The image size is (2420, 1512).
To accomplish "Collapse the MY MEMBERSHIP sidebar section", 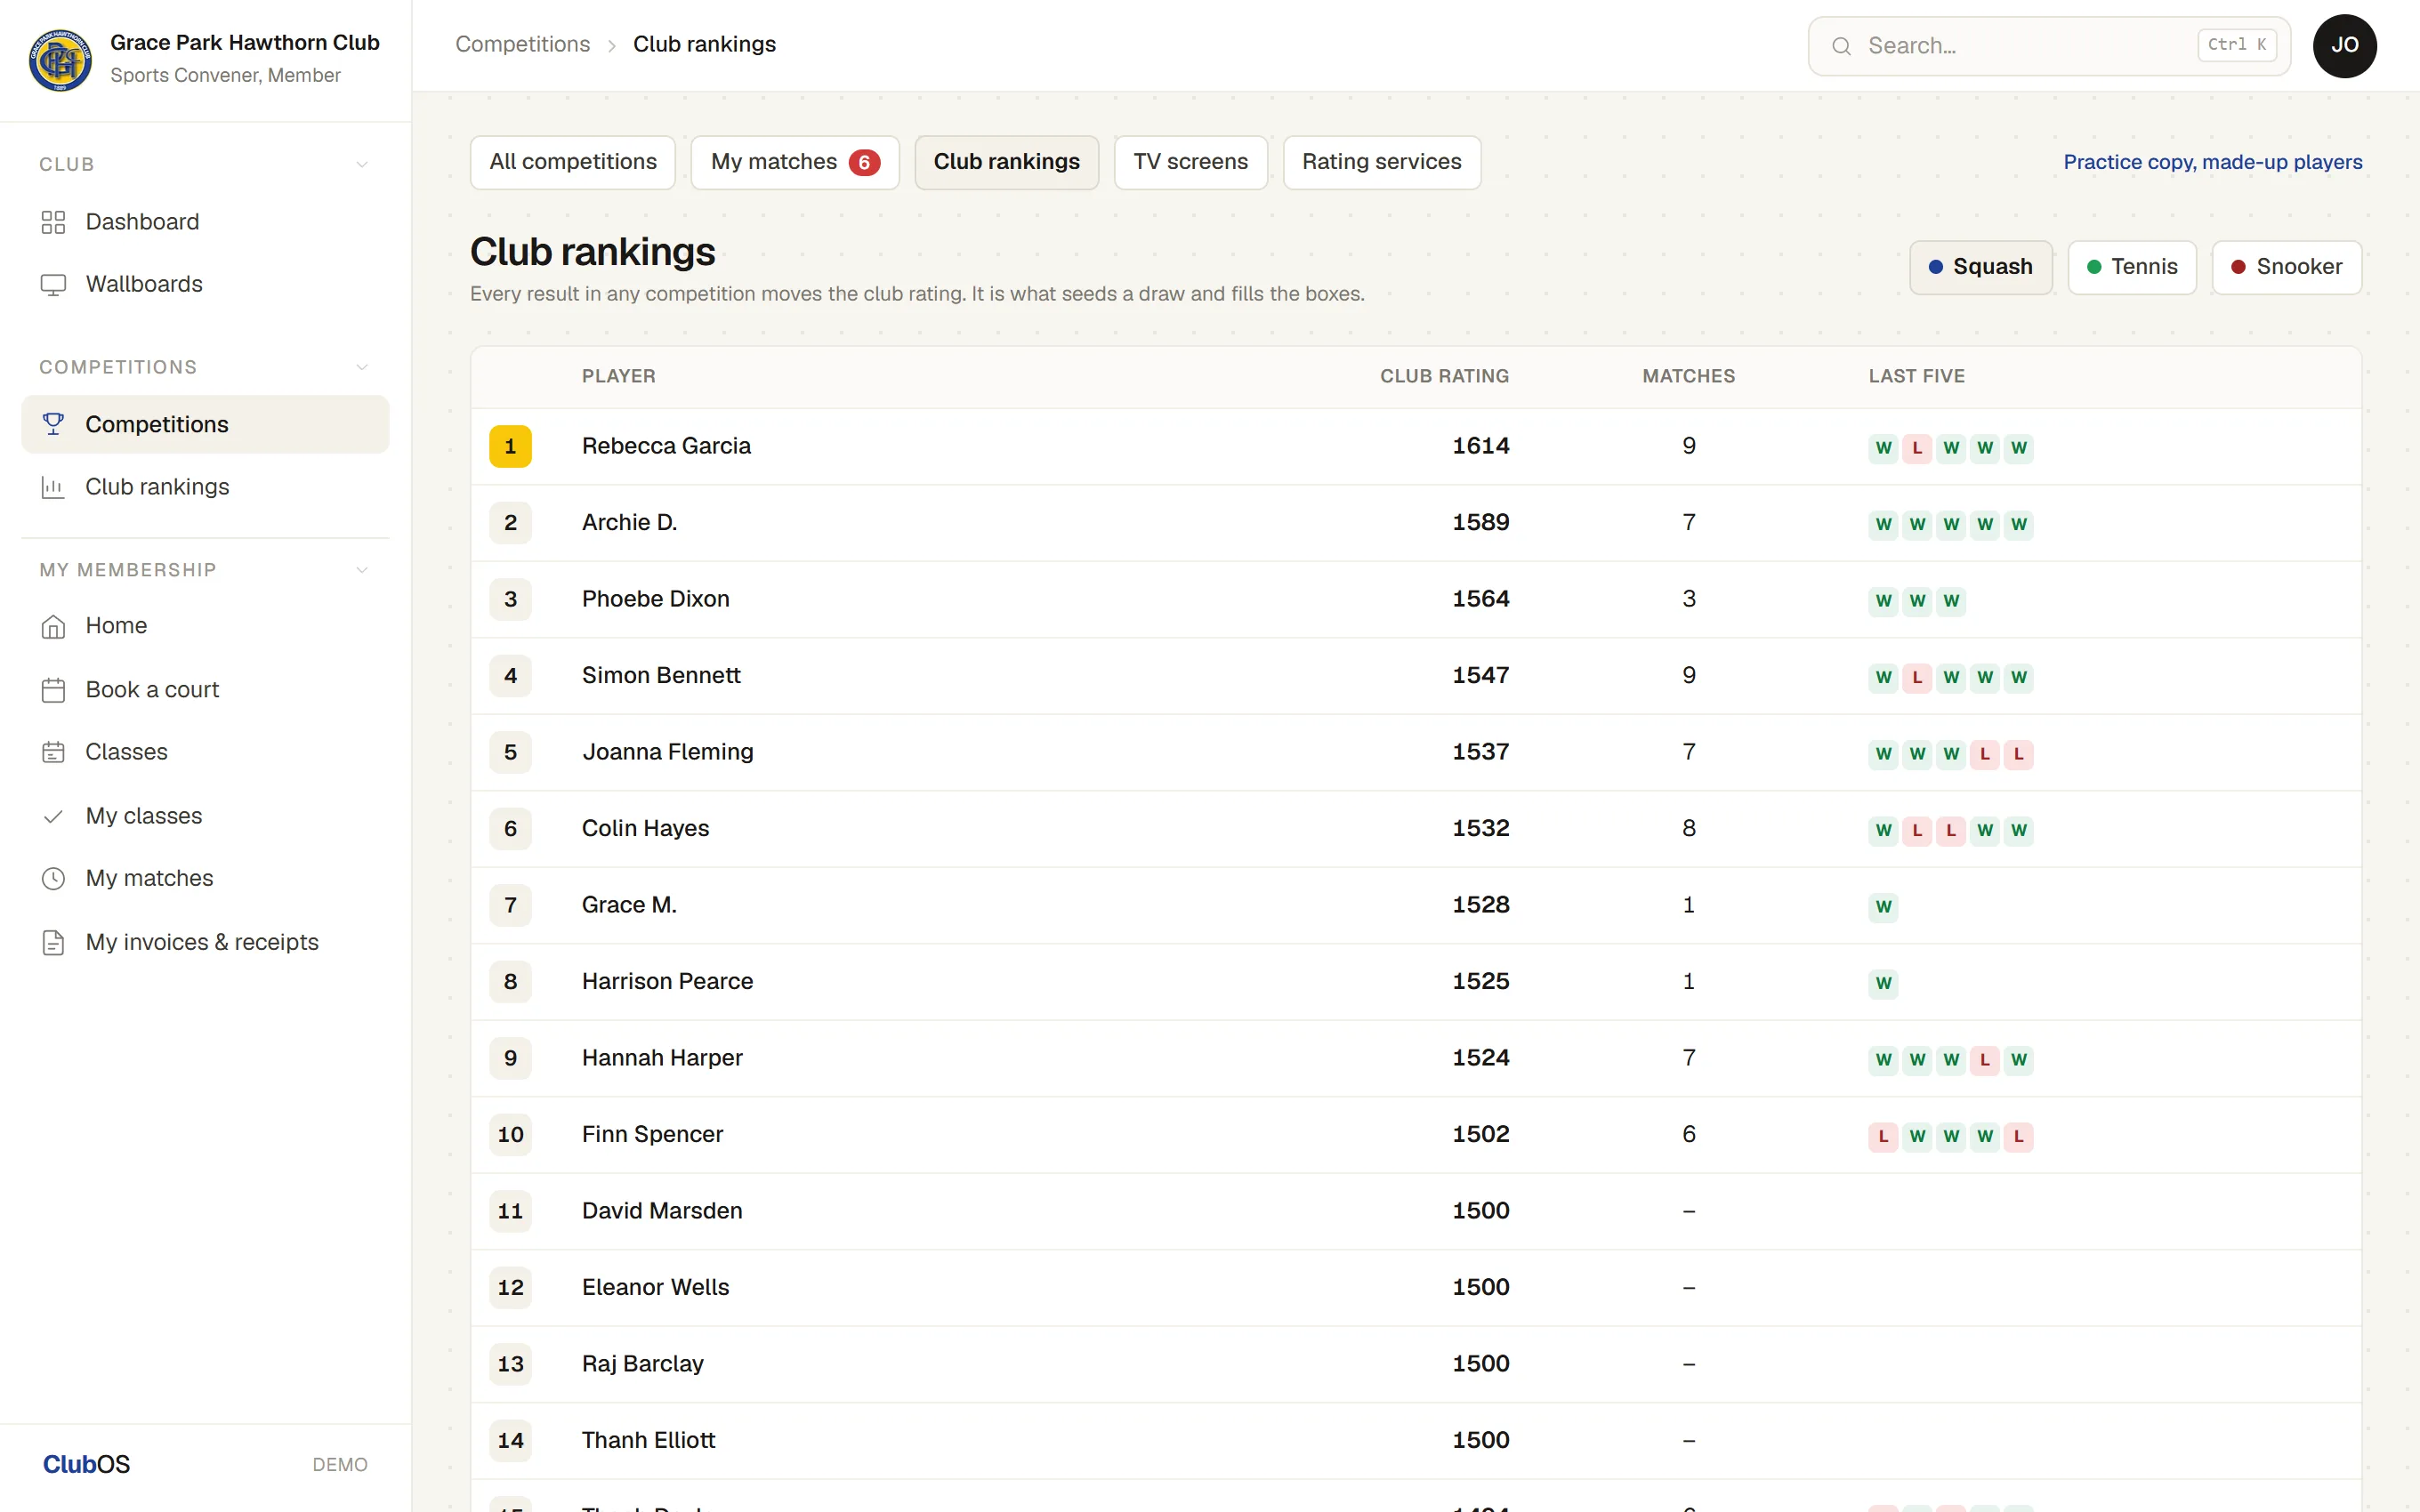I will tap(362, 570).
